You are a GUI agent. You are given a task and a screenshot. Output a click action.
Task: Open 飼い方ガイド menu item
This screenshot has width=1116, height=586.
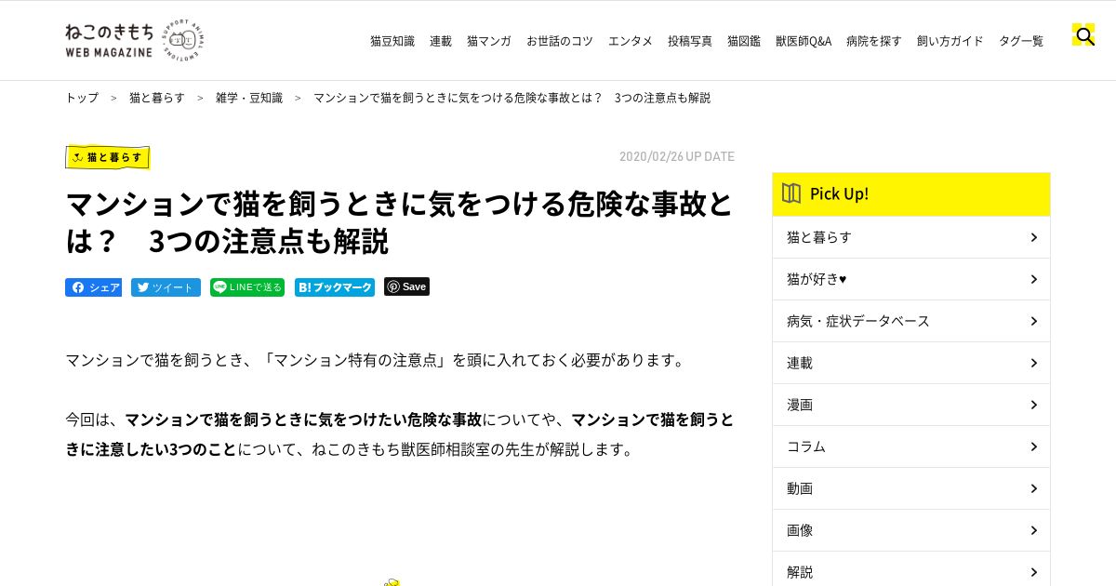click(950, 41)
